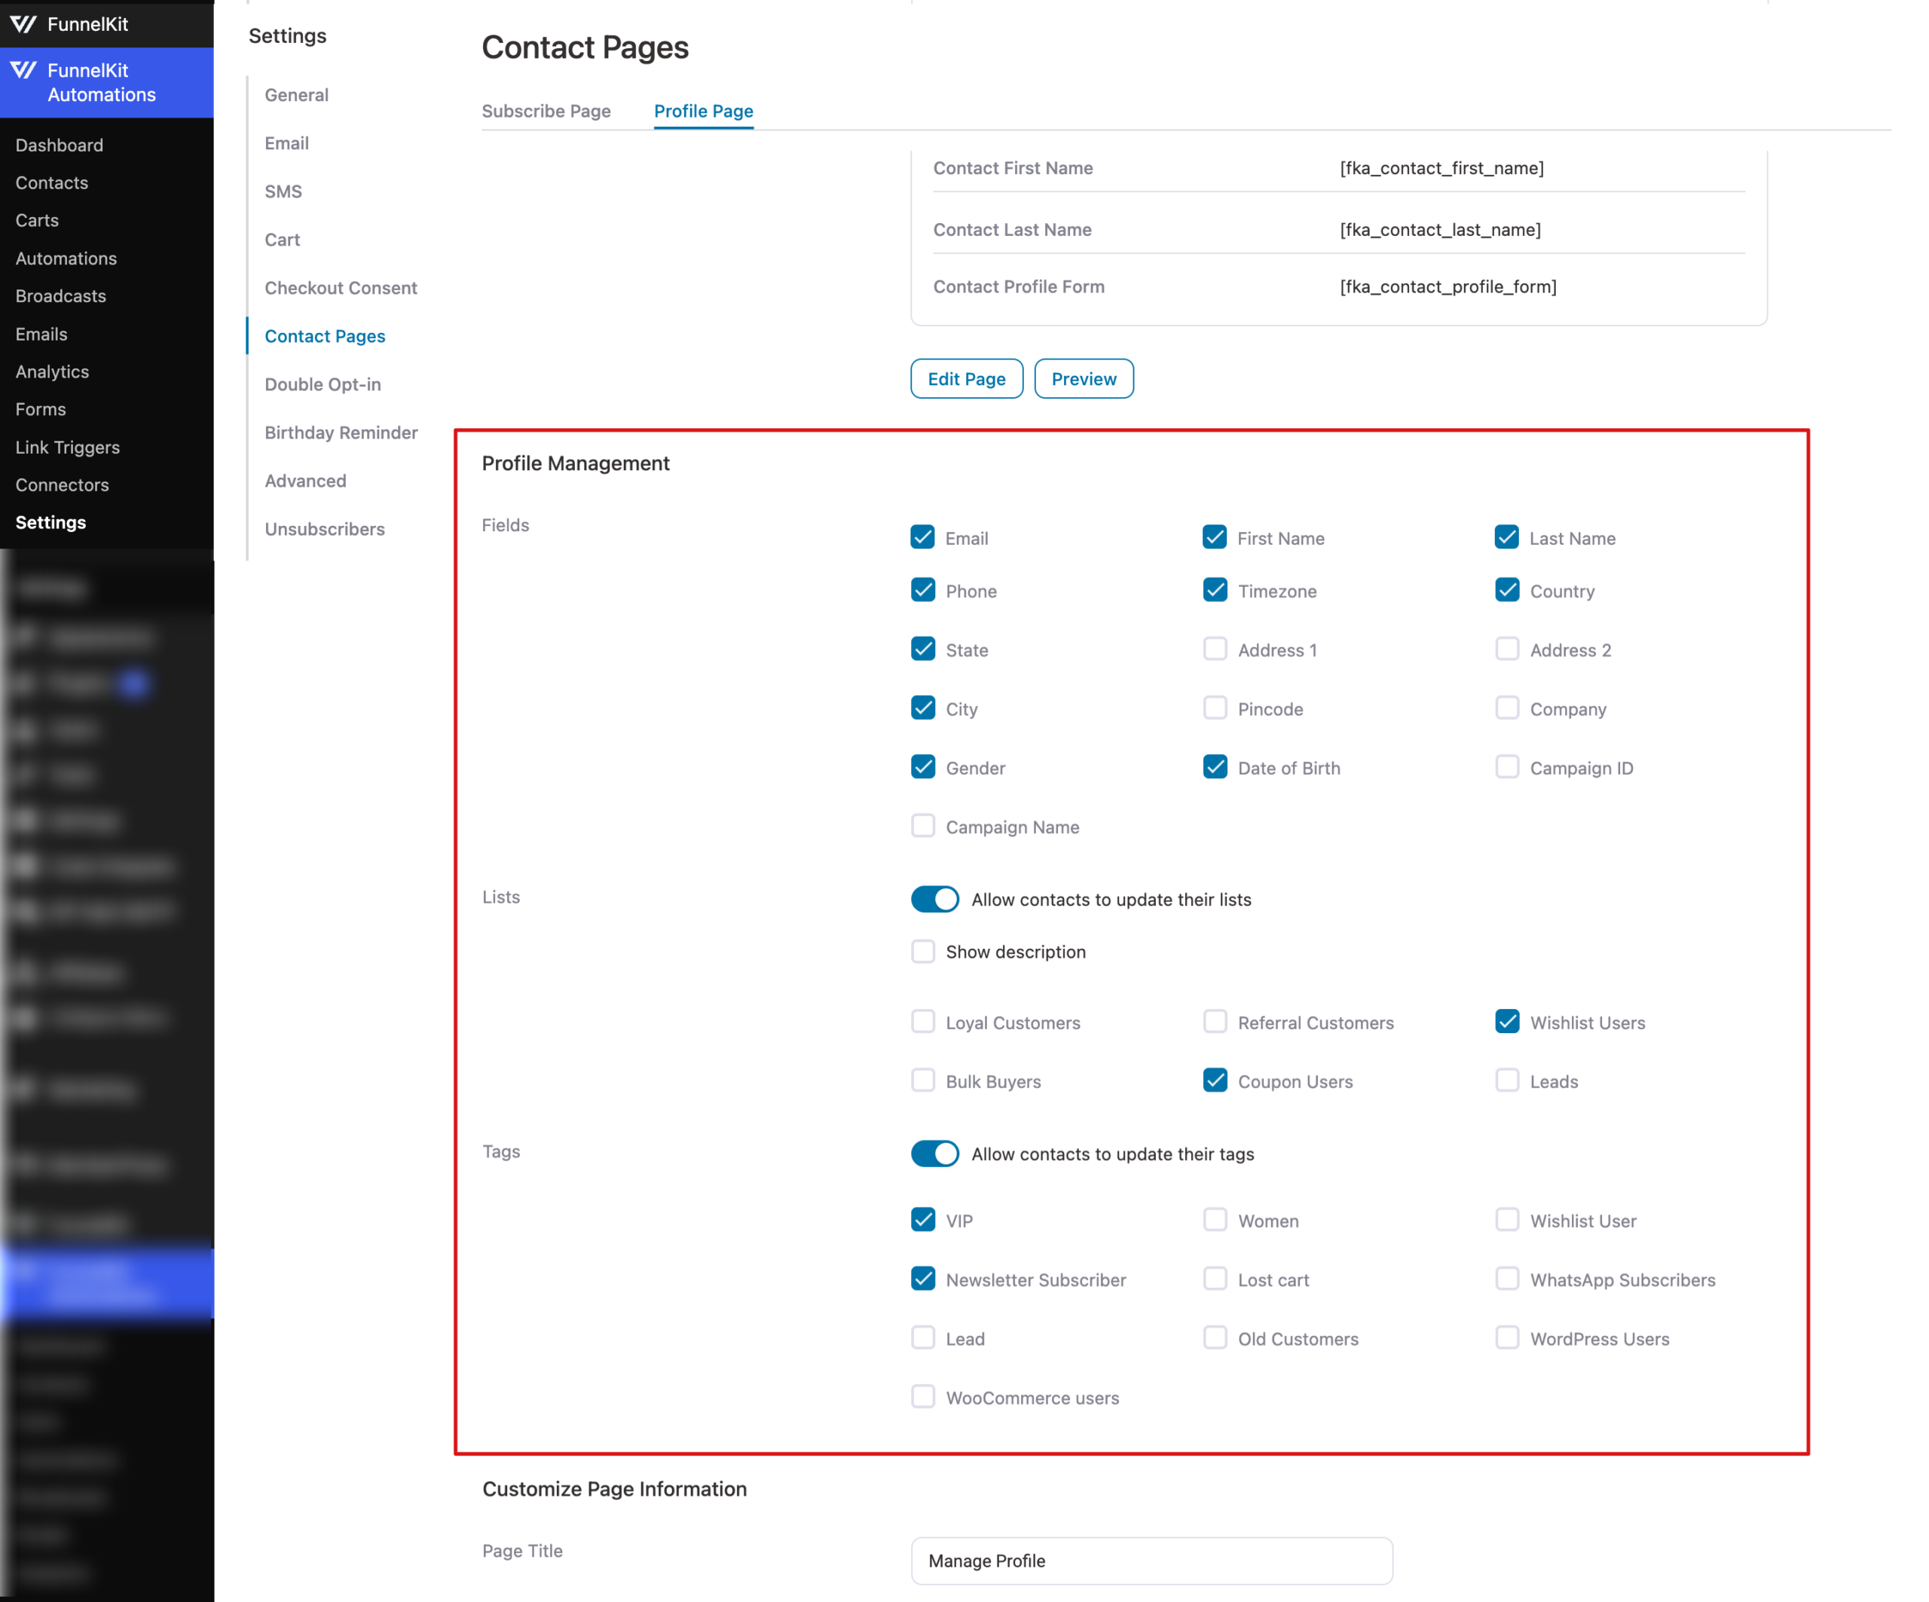Viewport: 1929px width, 1602px height.
Task: Check the Leads list checkbox
Action: pos(1506,1081)
